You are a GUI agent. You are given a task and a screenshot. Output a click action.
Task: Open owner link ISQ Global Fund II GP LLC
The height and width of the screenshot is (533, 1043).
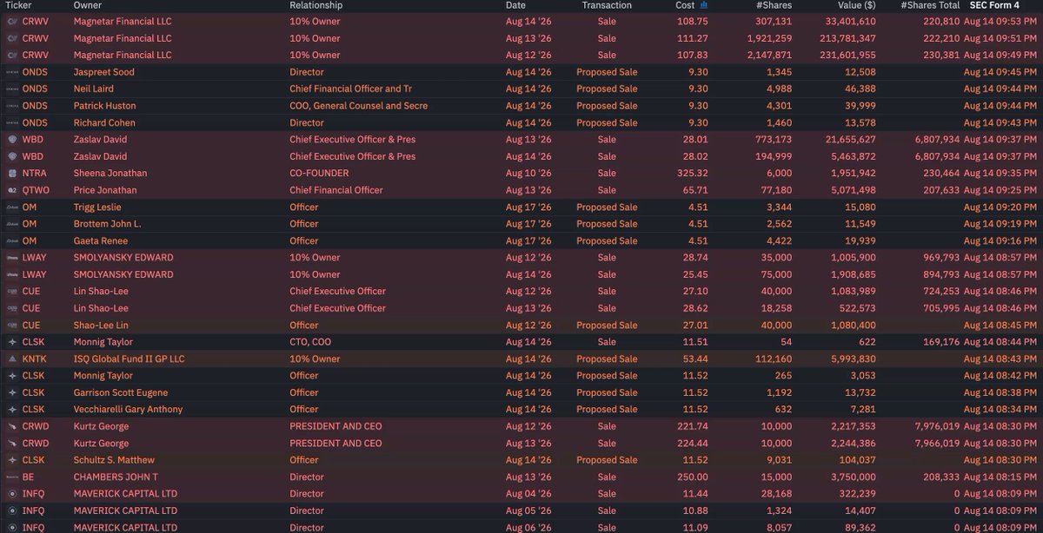pyautogui.click(x=130, y=359)
